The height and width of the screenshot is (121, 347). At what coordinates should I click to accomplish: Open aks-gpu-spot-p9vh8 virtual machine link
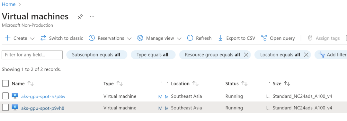43,108
